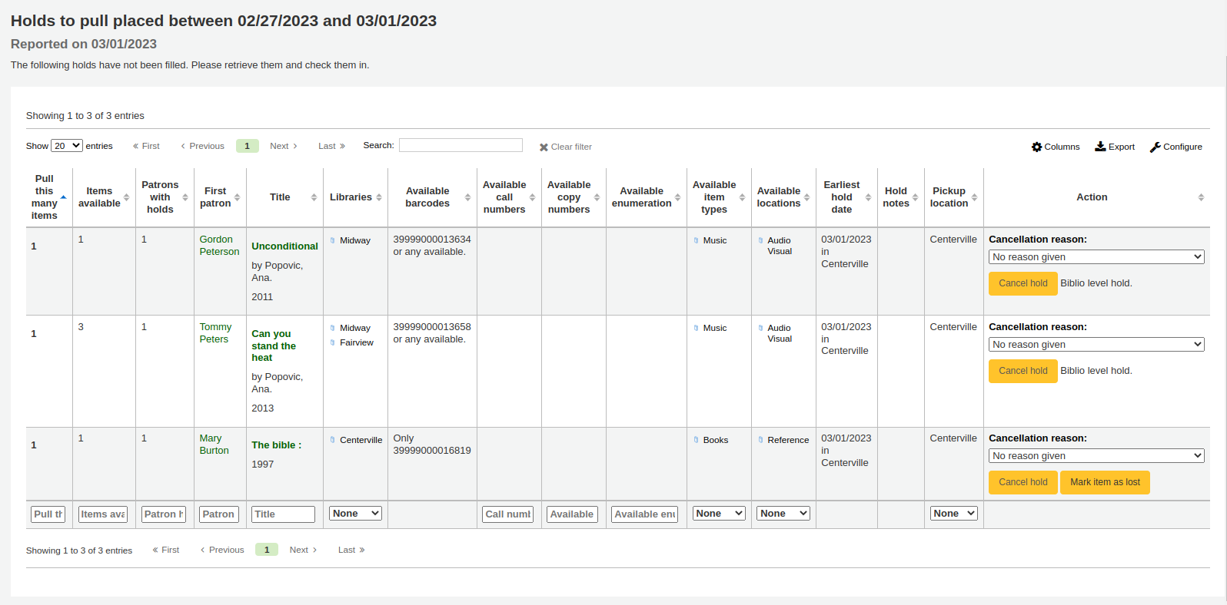Image resolution: width=1227 pixels, height=605 pixels.
Task: Sort by Title column arrows
Action: (314, 197)
